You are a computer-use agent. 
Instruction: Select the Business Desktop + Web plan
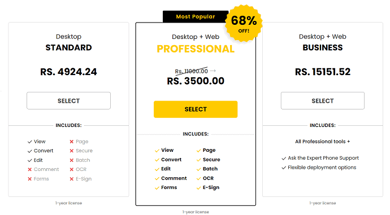(323, 101)
